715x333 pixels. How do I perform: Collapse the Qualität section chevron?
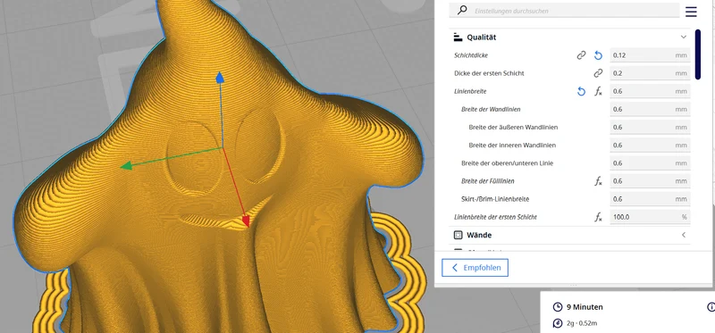683,37
